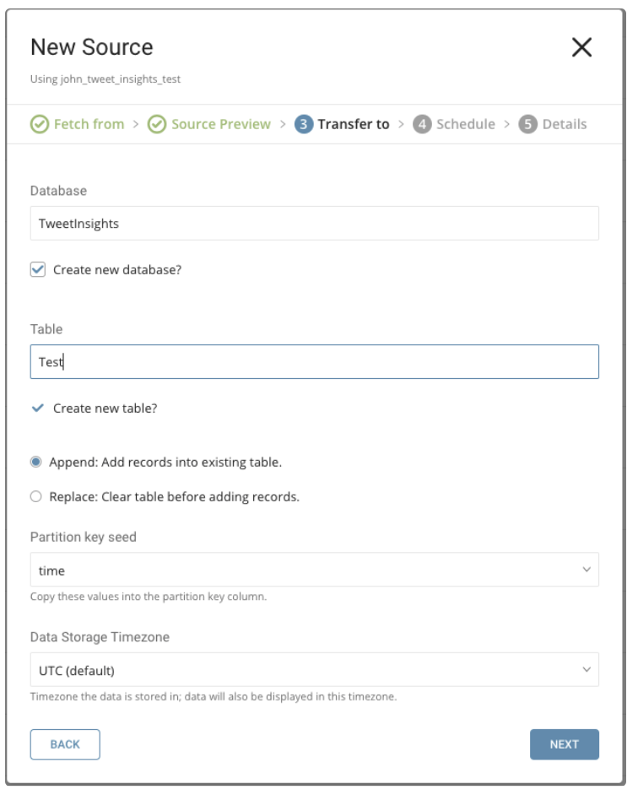Open the Details step
The width and height of the screenshot is (638, 795).
point(565,125)
